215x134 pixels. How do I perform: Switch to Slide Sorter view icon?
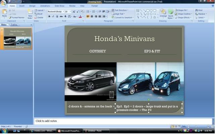176,127
